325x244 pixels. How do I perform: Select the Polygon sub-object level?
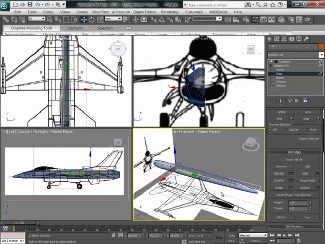click(x=281, y=82)
